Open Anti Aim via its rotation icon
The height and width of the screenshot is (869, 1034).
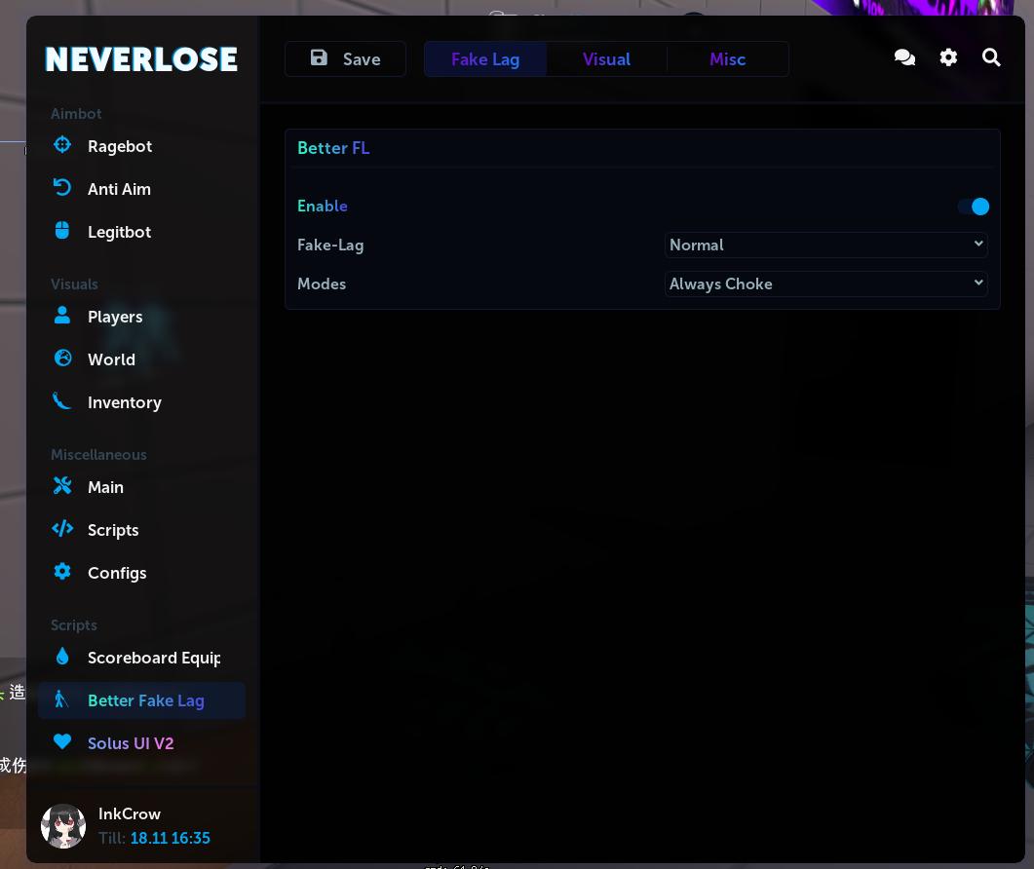[x=62, y=186]
